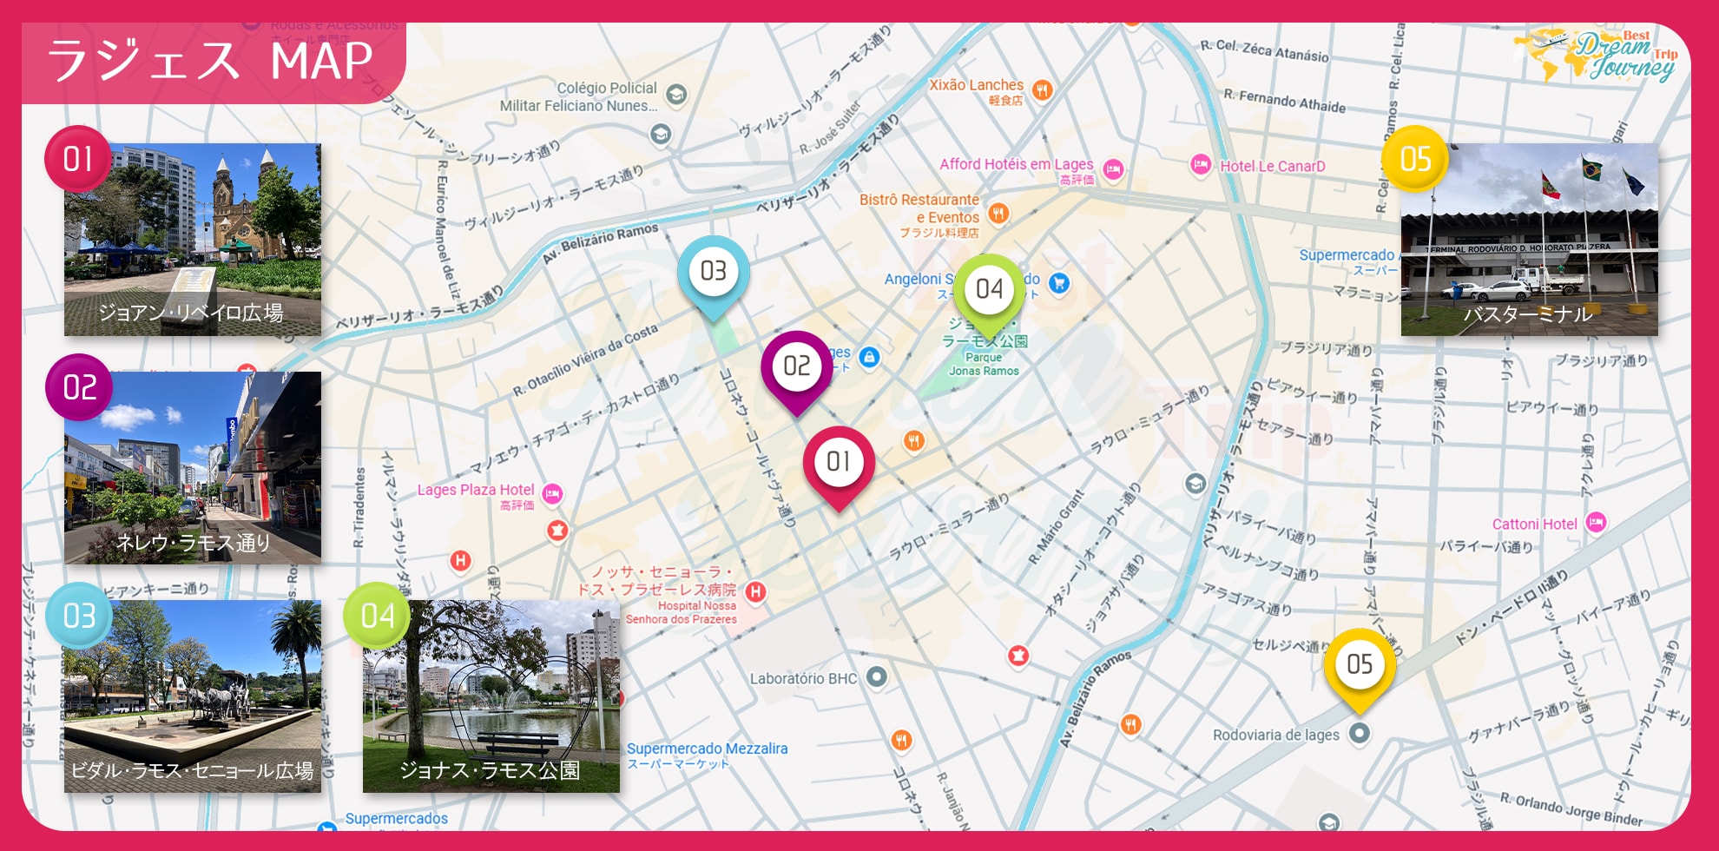Viewport: 1719px width, 851px height.
Task: Click the pink 01 map pin
Action: (839, 467)
